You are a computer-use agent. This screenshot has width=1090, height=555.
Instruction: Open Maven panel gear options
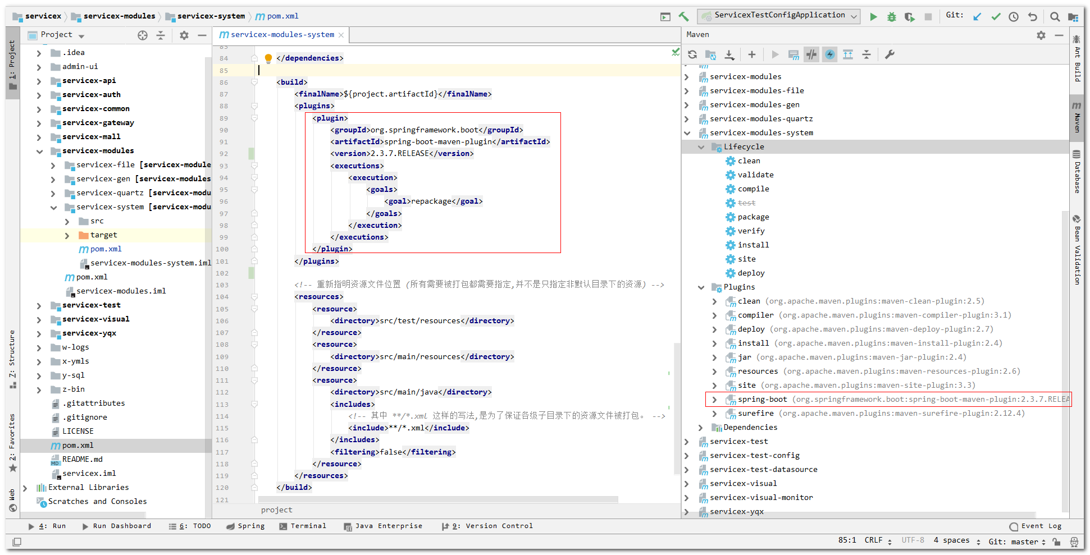pyautogui.click(x=1041, y=35)
